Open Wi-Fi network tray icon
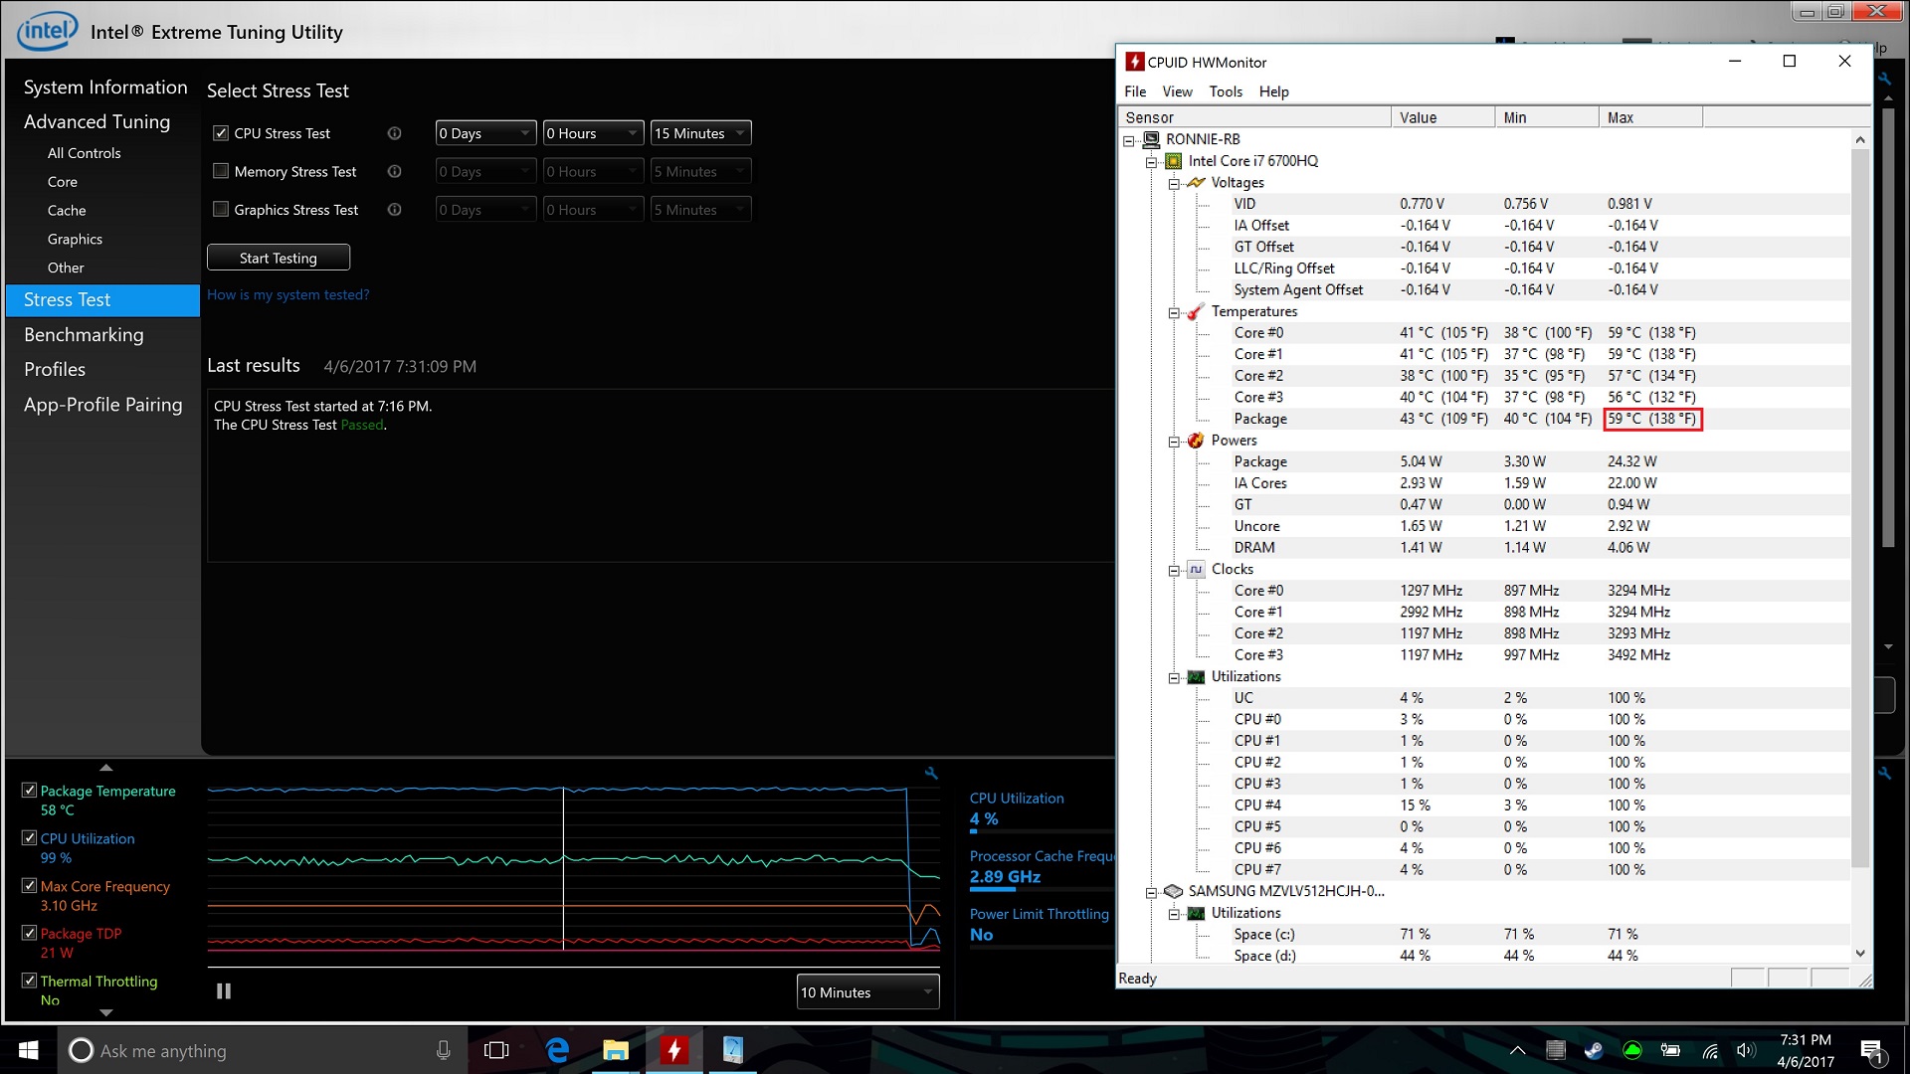Viewport: 1910px width, 1074px height. pyautogui.click(x=1710, y=1050)
